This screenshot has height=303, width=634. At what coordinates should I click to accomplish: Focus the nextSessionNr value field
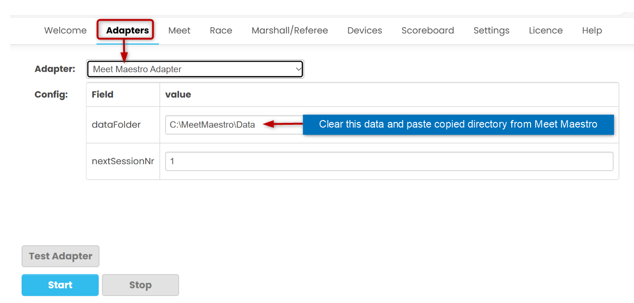point(389,161)
